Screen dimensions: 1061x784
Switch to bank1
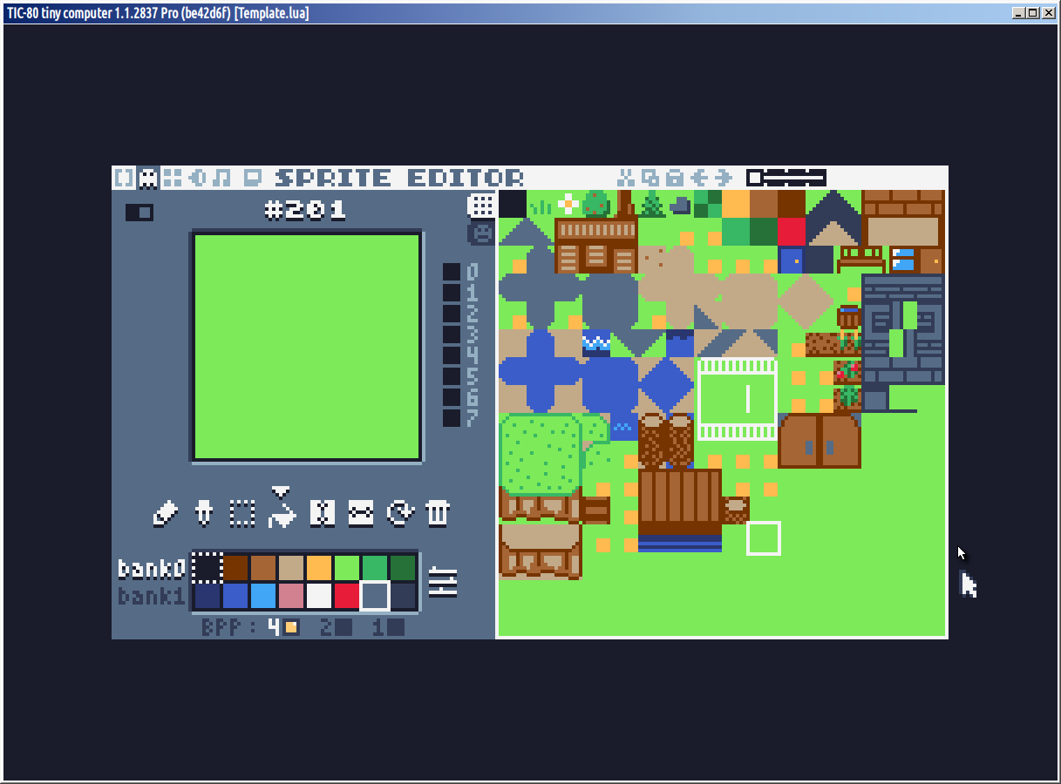tap(152, 597)
